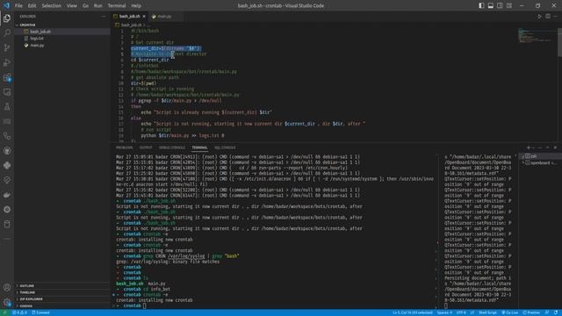Open the launch profile dropdown arrow beside plus
This screenshot has width=562, height=316.
point(533,147)
